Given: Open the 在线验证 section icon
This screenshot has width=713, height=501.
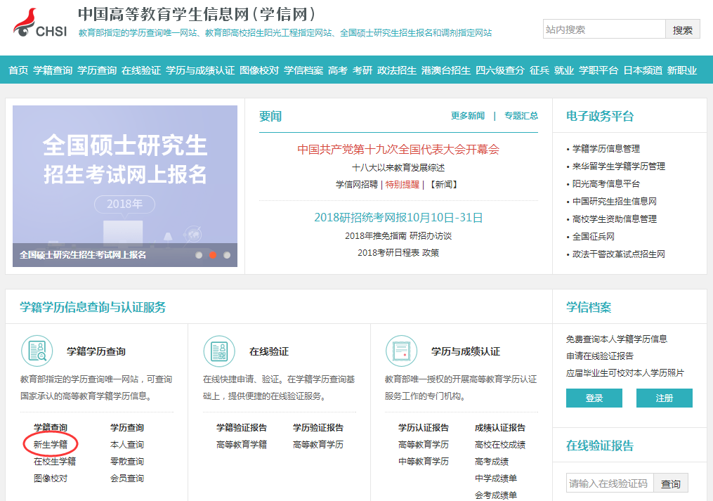Looking at the screenshot, I should [x=219, y=351].
